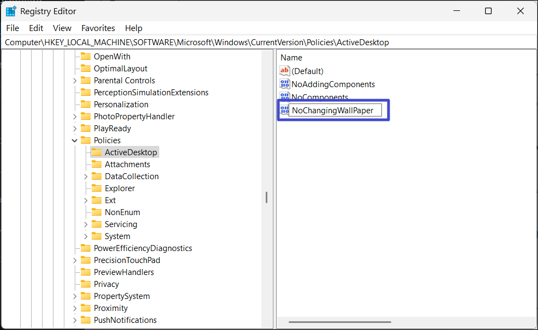Click the Servicing folder icon
The height and width of the screenshot is (330, 538).
[x=97, y=224]
